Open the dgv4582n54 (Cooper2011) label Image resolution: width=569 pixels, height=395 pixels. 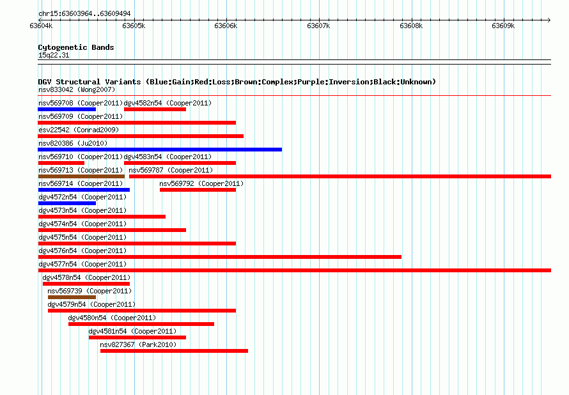tap(168, 103)
